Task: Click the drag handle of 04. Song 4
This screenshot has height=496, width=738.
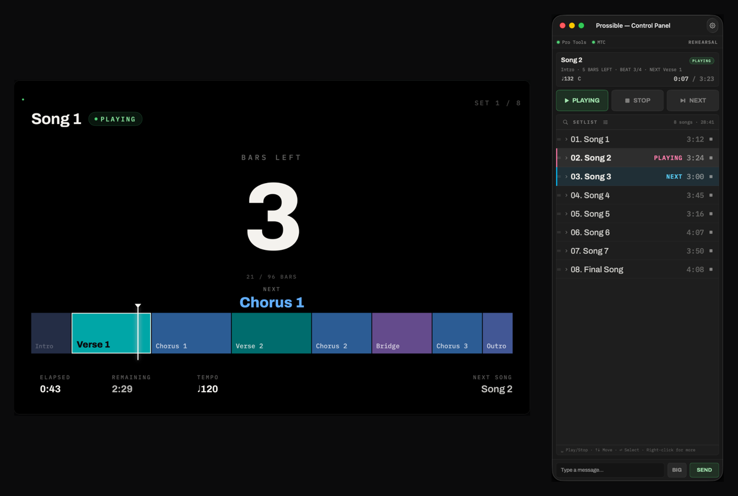Action: [559, 195]
